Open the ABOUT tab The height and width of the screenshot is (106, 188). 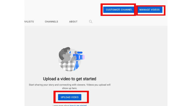point(73,22)
